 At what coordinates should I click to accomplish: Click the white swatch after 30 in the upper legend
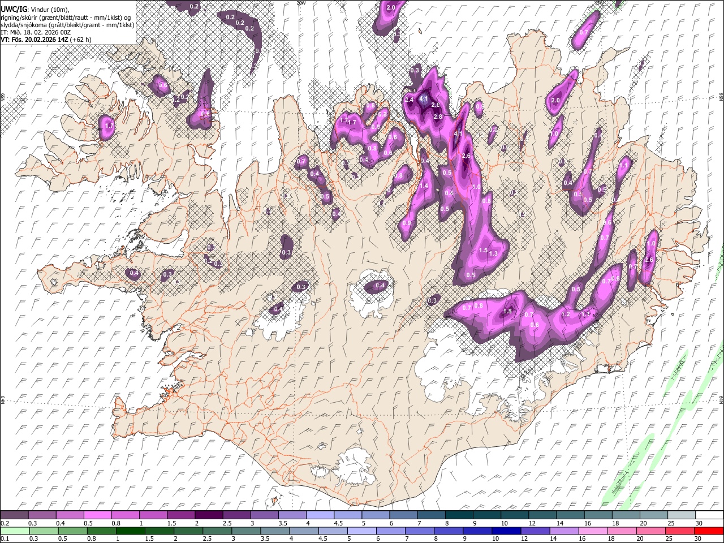(x=709, y=515)
